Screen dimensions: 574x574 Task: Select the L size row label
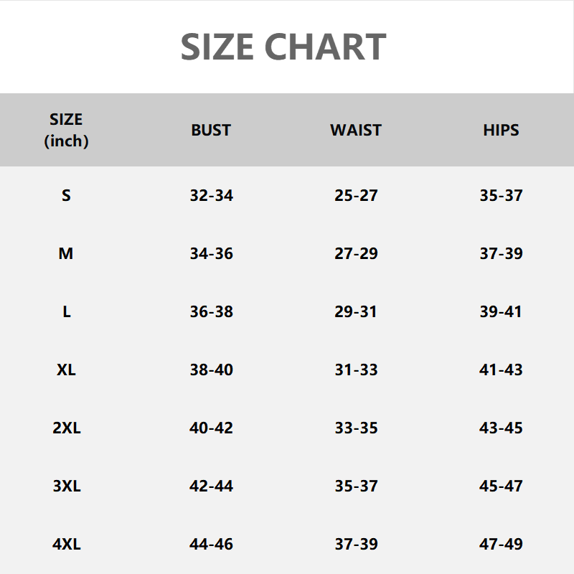(66, 311)
